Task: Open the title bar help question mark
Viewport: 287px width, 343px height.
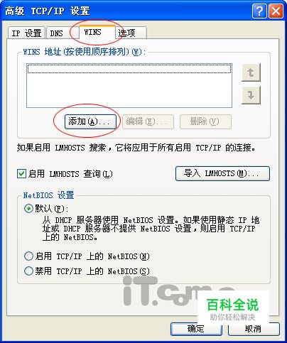Action: pos(259,11)
